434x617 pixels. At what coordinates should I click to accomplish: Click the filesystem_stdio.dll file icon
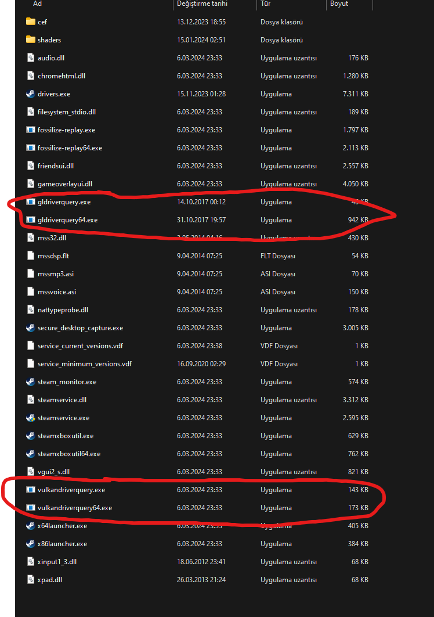pos(31,112)
